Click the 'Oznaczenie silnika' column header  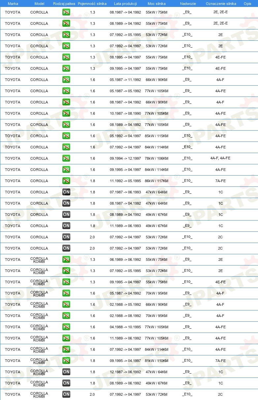click(x=221, y=4)
